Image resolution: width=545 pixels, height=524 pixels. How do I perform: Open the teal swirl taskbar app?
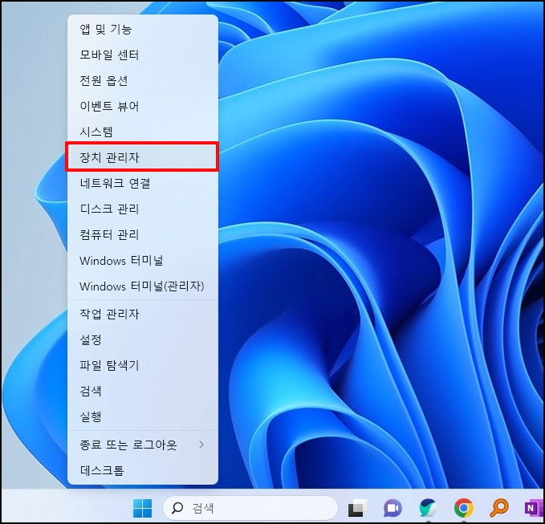tap(429, 509)
